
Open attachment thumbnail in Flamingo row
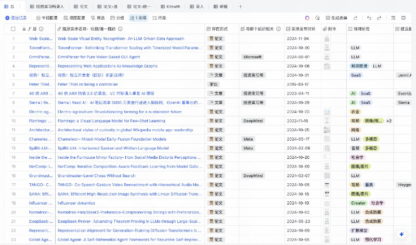click(327, 121)
